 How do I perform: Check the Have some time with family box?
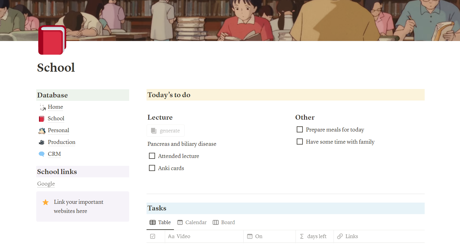point(299,141)
